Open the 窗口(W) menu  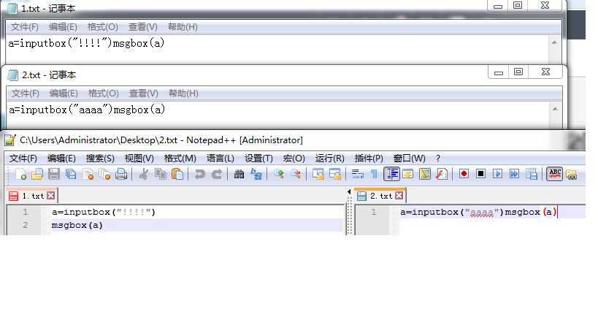[409, 159]
